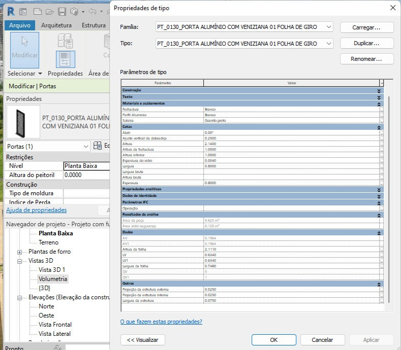The width and height of the screenshot is (401, 350).
Task: Associate family parameter for Espessura do vidro row
Action: click(382, 161)
